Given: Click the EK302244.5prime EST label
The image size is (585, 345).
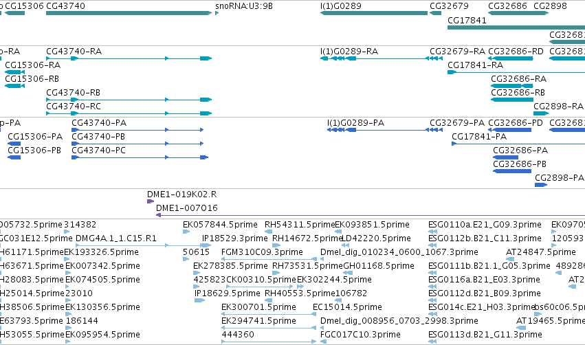Looking at the screenshot, I should 334,280.
